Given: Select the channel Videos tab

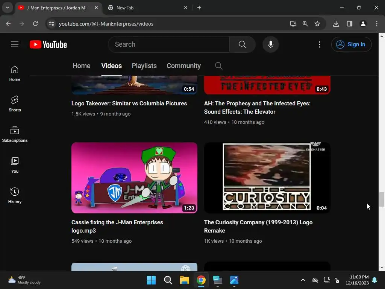Looking at the screenshot, I should (111, 66).
